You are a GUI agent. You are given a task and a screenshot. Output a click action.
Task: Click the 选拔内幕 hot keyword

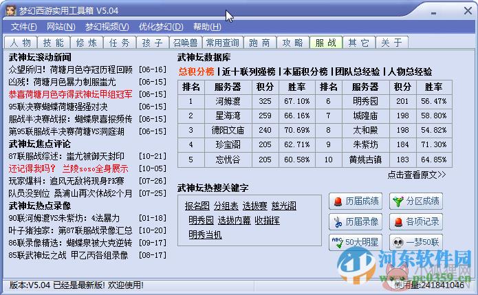tap(234, 220)
